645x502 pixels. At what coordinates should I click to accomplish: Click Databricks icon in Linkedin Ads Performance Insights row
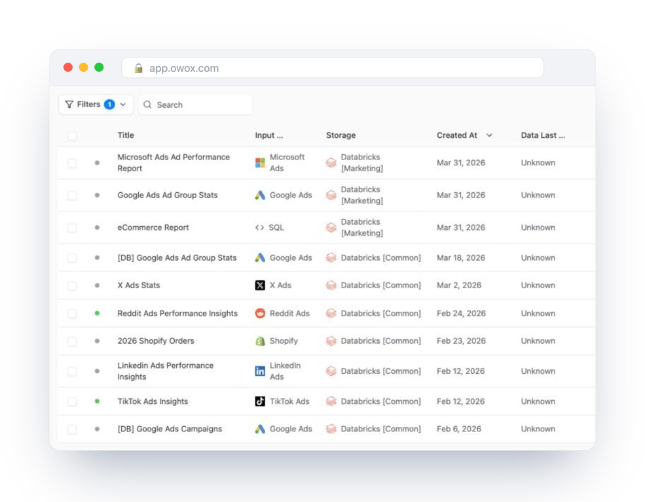tap(331, 371)
